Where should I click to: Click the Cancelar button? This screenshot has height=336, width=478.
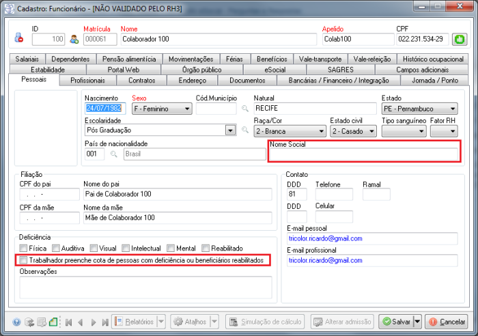[447, 322]
